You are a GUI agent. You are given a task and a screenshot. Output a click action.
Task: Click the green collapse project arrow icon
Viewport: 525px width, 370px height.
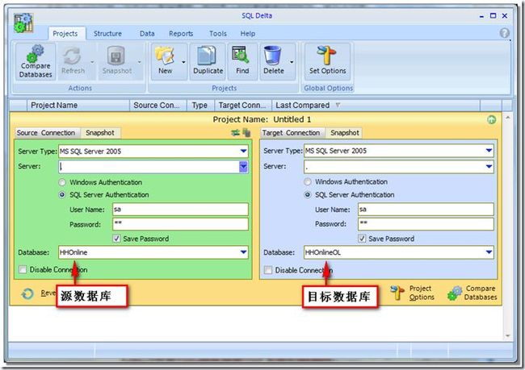(x=492, y=119)
